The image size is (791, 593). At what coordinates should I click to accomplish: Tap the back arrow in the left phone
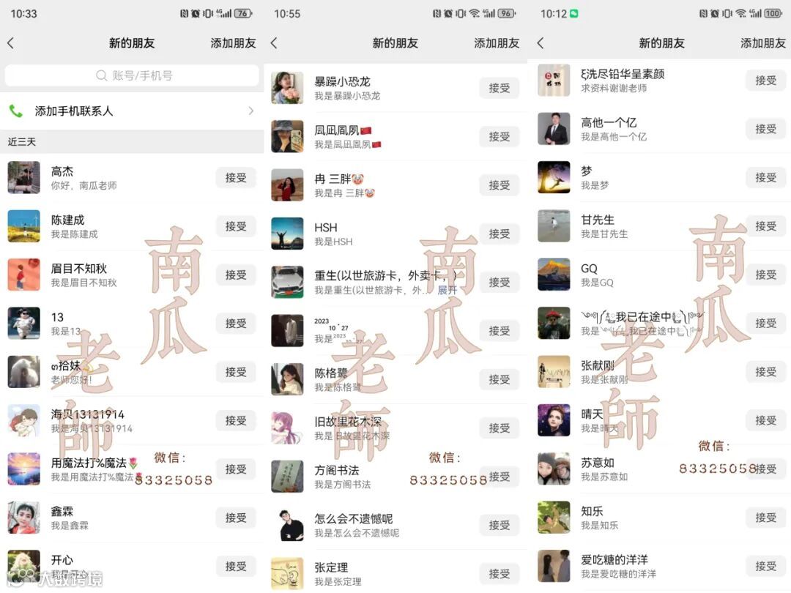(10, 43)
